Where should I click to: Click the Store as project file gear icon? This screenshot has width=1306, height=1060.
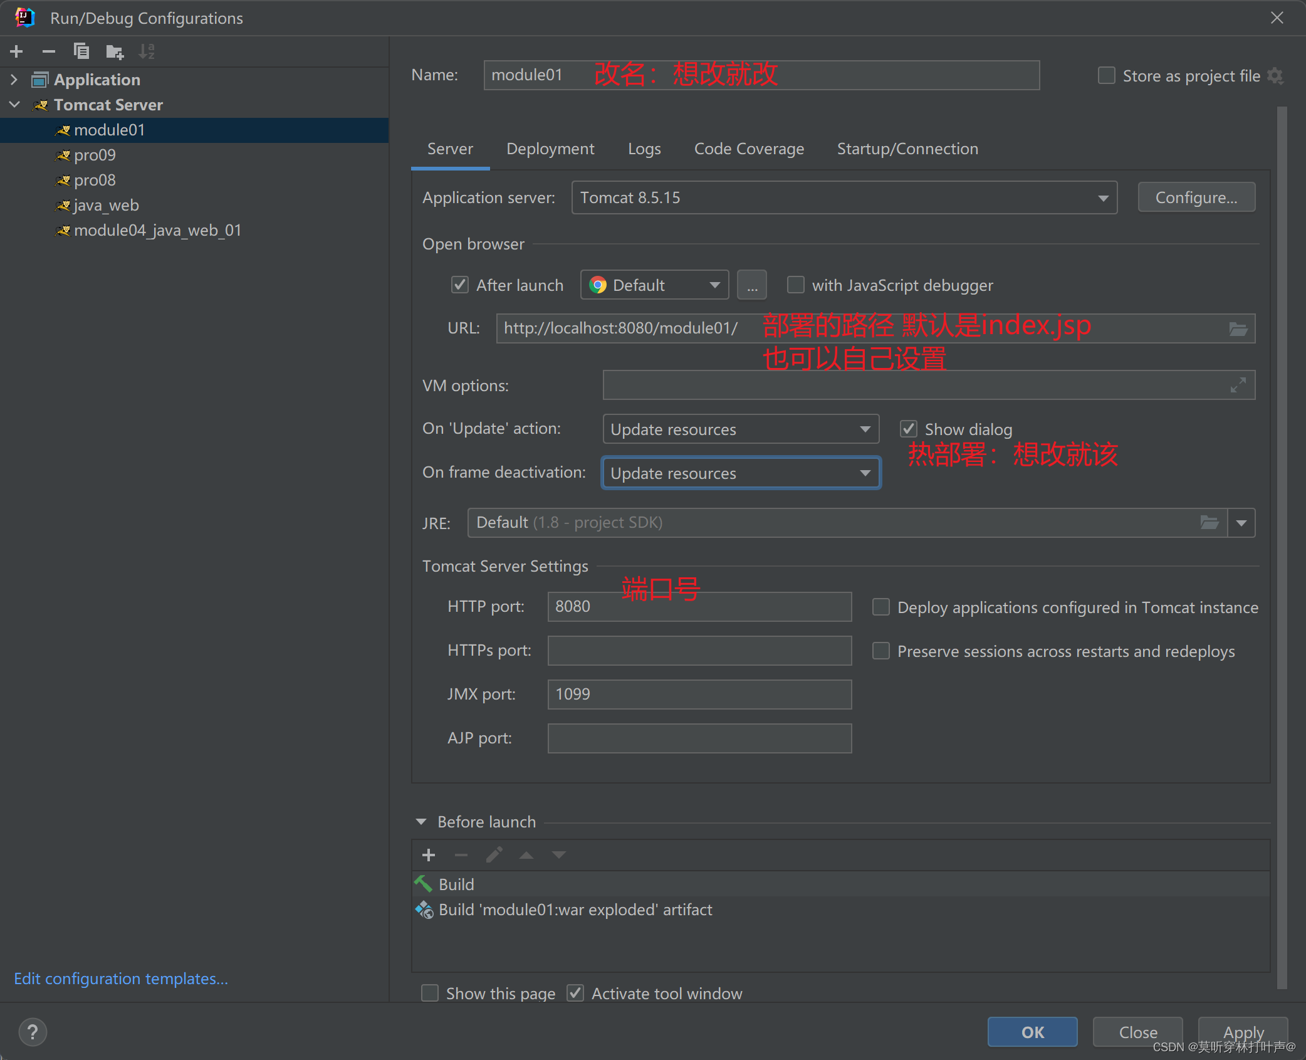point(1275,76)
